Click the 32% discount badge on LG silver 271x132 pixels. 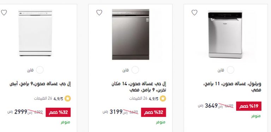tap(153, 112)
